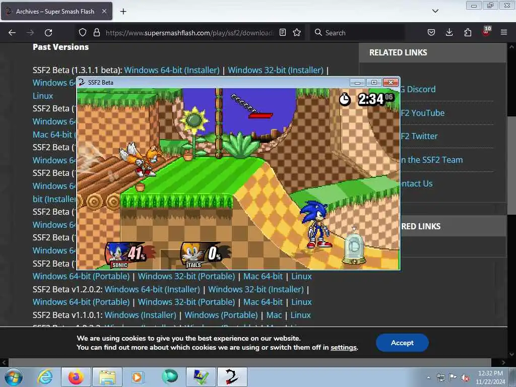Click Tails' 0% damage portrait in game
Image resolution: width=516 pixels, height=387 pixels.
point(205,255)
